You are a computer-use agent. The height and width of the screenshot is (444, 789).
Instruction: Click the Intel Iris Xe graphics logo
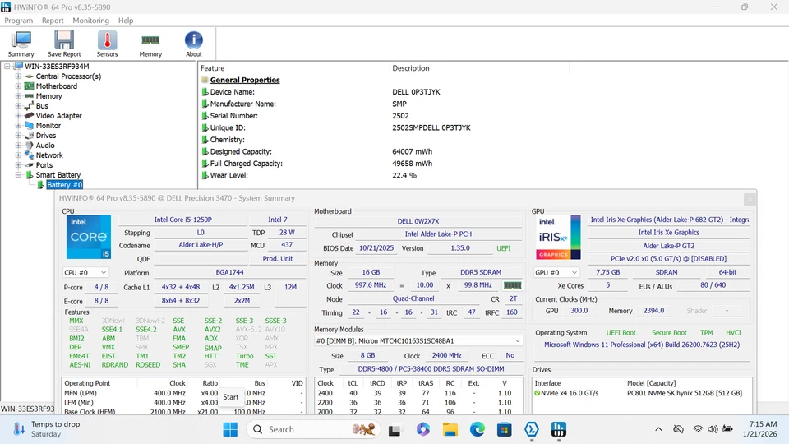point(558,238)
